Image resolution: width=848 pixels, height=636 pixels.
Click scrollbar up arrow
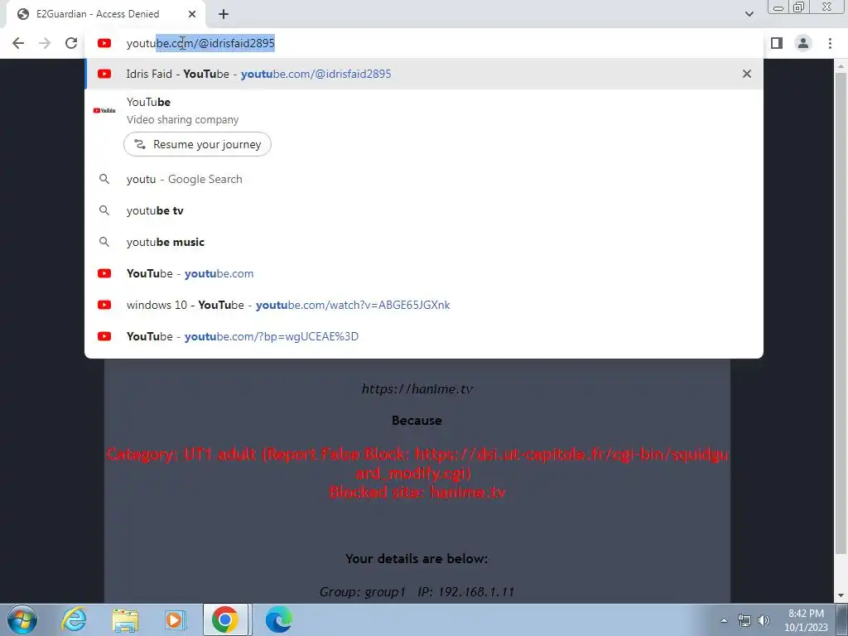(841, 65)
